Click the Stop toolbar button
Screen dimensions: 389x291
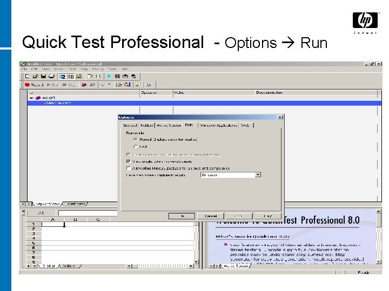click(69, 85)
